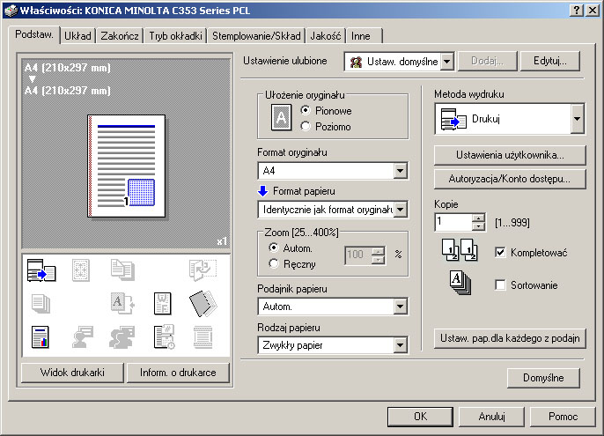Select Pionowe orientation

pos(306,111)
